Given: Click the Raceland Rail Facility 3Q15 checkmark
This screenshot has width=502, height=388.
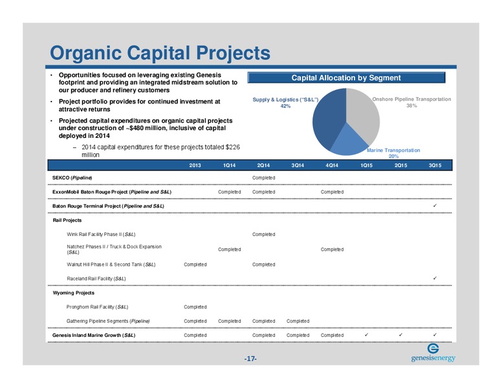Looking at the screenshot, I should click(x=435, y=278).
